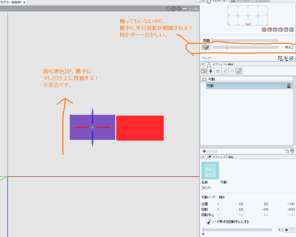Click the perspective angle slider

pyautogui.click(x=245, y=47)
